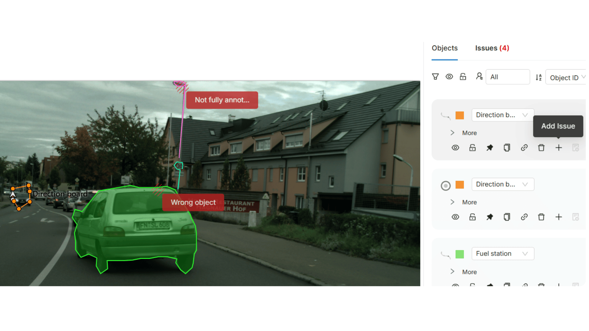The width and height of the screenshot is (589, 331).
Task: Toggle visibility of first Direction board object
Action: [x=455, y=148]
